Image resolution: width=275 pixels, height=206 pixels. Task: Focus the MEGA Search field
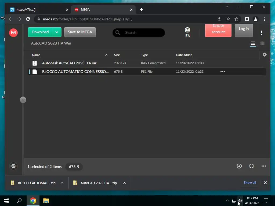[x=139, y=32]
